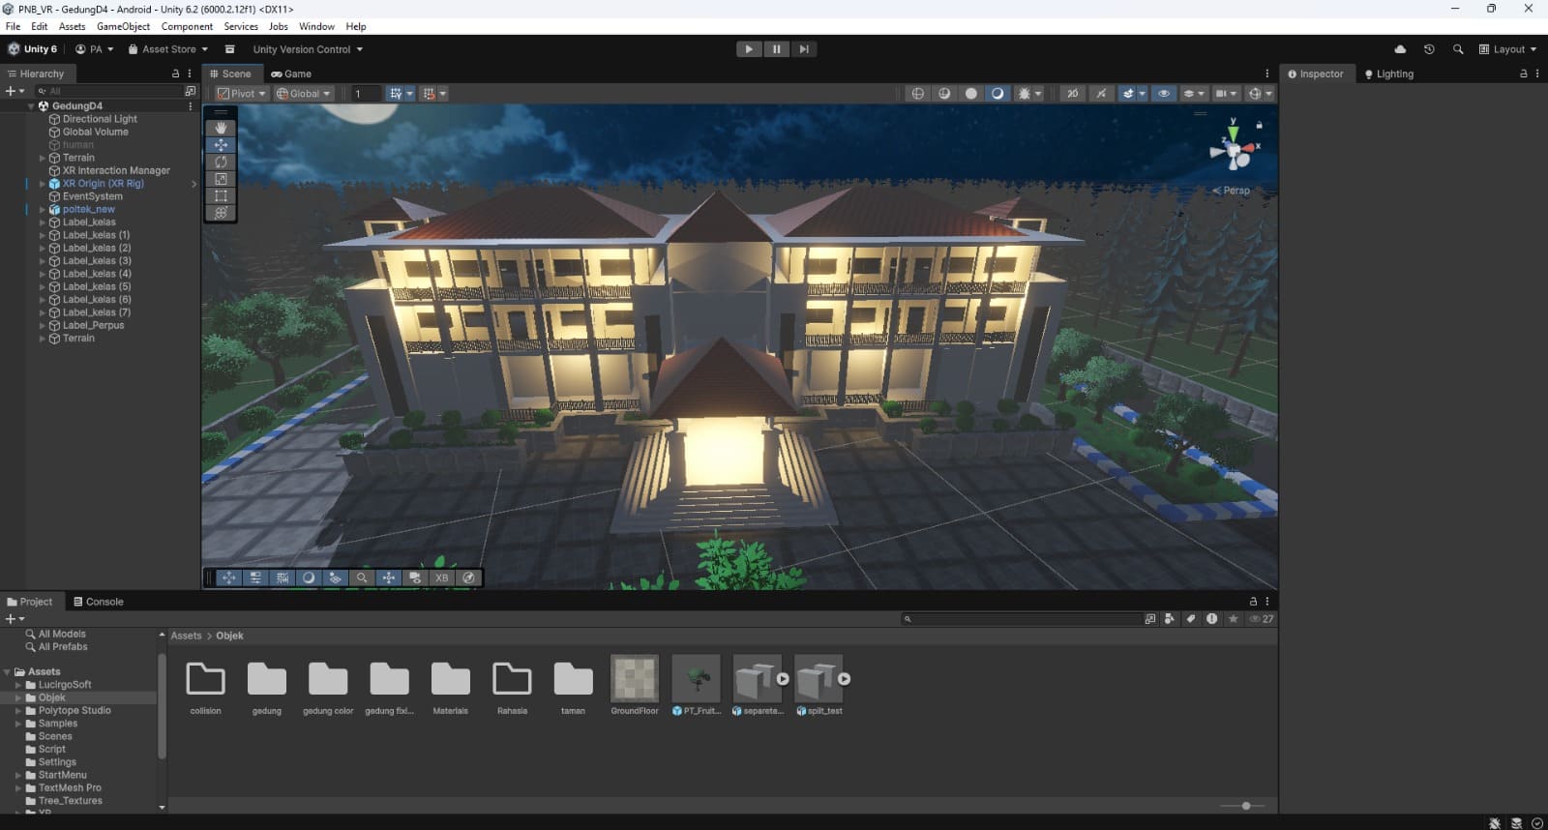The image size is (1548, 830).
Task: Click the Assets breadcrumb link
Action: coord(186,636)
